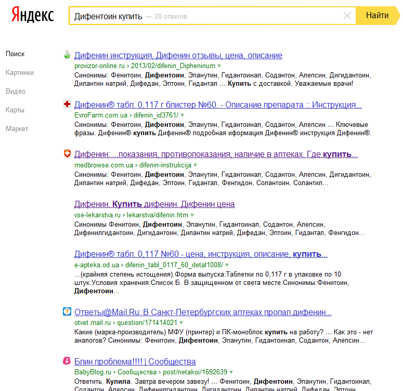
Task: Open Дифенин табл. 0,117 №60 - цена link
Action: pos(201,254)
